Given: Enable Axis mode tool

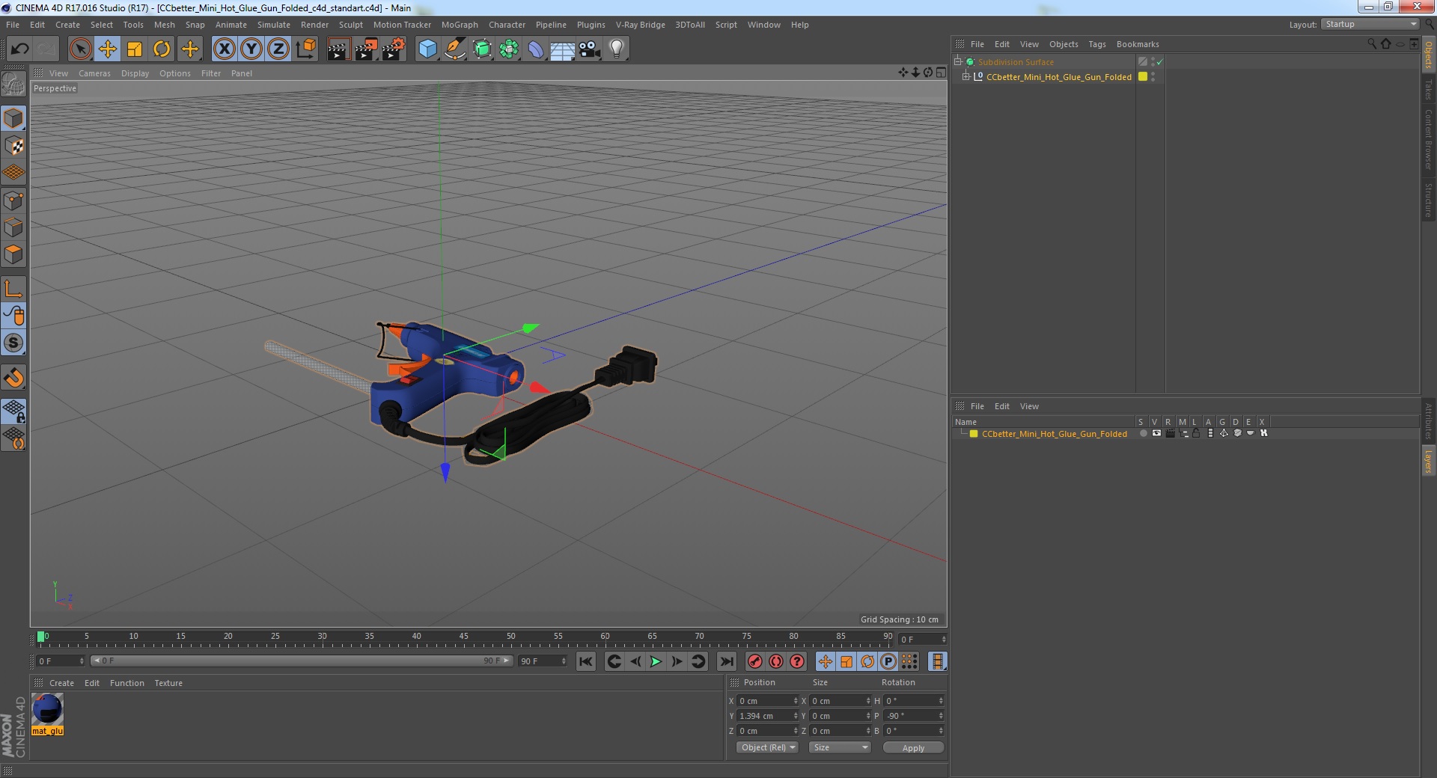Looking at the screenshot, I should [13, 289].
